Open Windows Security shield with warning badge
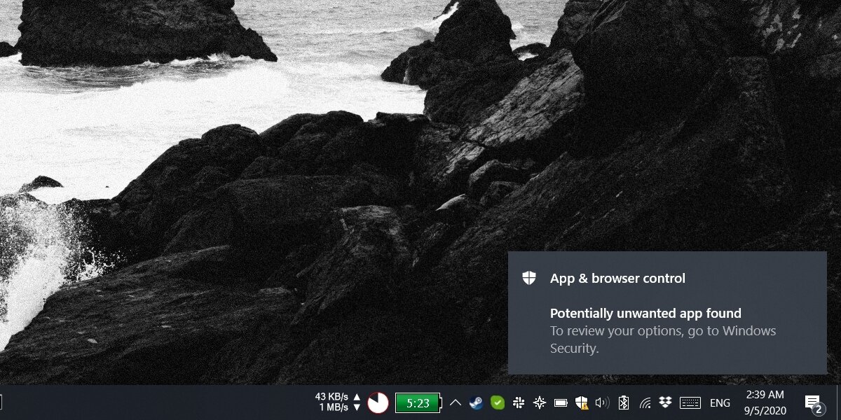Screen dimensions: 841x420 (581, 402)
